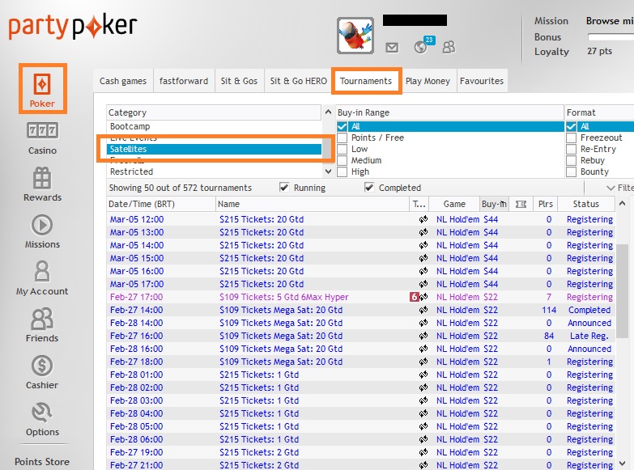Click the Bonus progress bar
Screen dimensions: 634x470
tap(611, 37)
